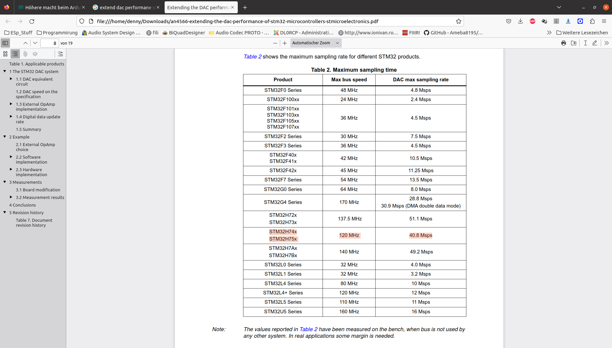Screen dimensions: 612x348
Task: Open 'Table 1. Applicable products' outline entry
Action: tap(37, 64)
